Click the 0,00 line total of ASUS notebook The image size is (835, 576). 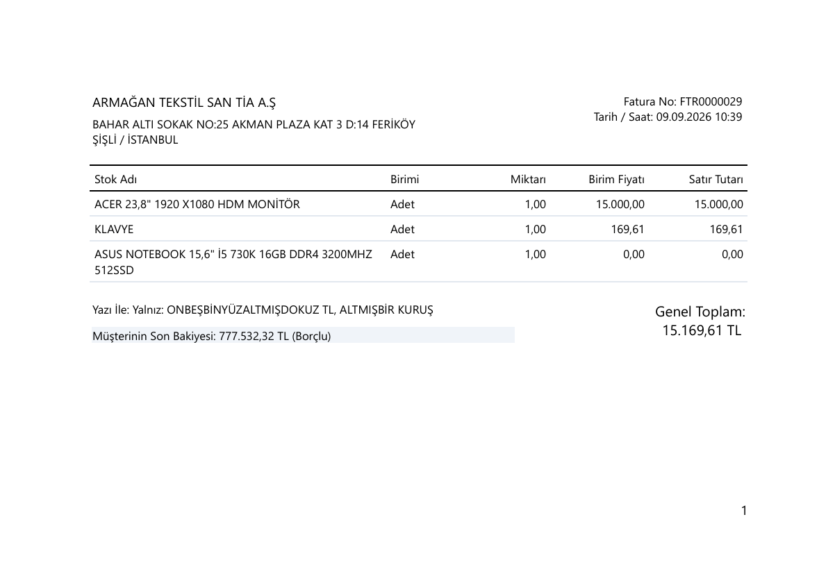(733, 254)
